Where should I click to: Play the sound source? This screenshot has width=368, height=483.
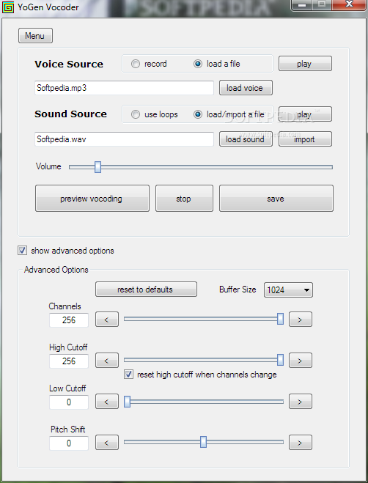tap(305, 114)
